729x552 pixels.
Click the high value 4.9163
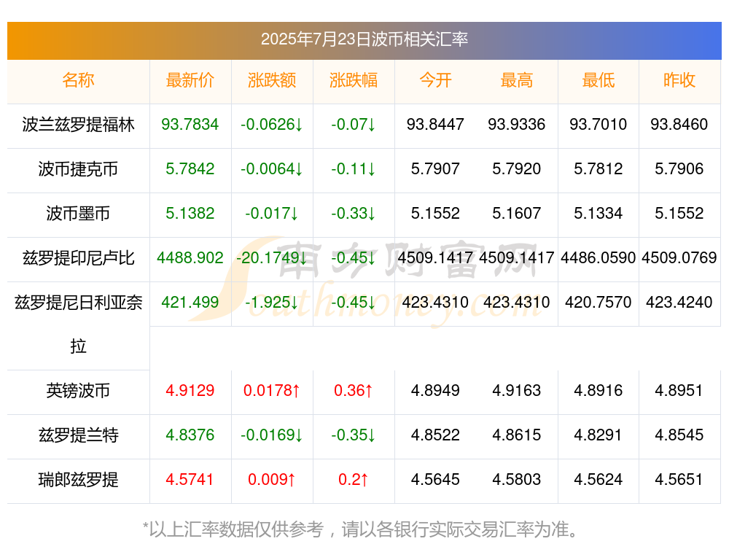[517, 391]
